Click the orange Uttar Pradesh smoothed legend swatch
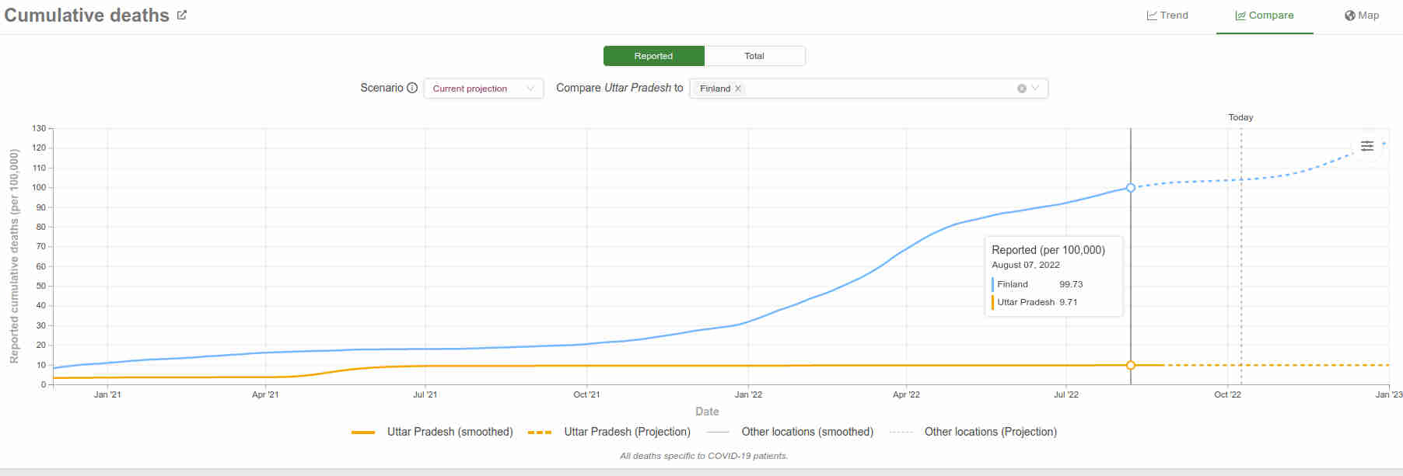The image size is (1403, 476). [363, 433]
